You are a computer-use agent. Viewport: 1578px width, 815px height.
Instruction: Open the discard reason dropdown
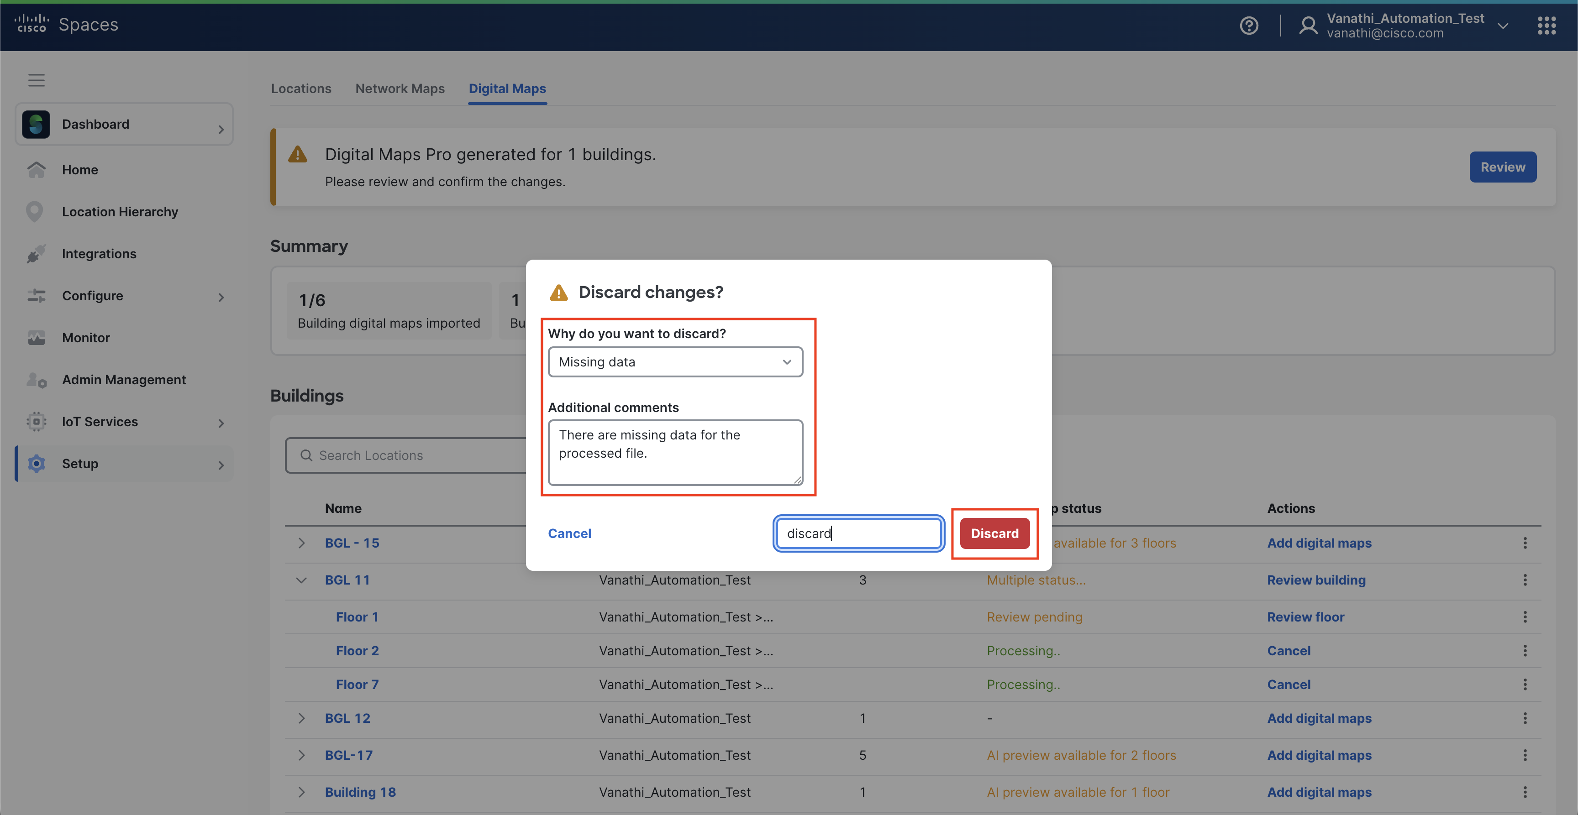pyautogui.click(x=675, y=362)
